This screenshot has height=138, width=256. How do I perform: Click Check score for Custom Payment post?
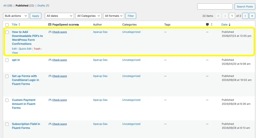(x=59, y=100)
